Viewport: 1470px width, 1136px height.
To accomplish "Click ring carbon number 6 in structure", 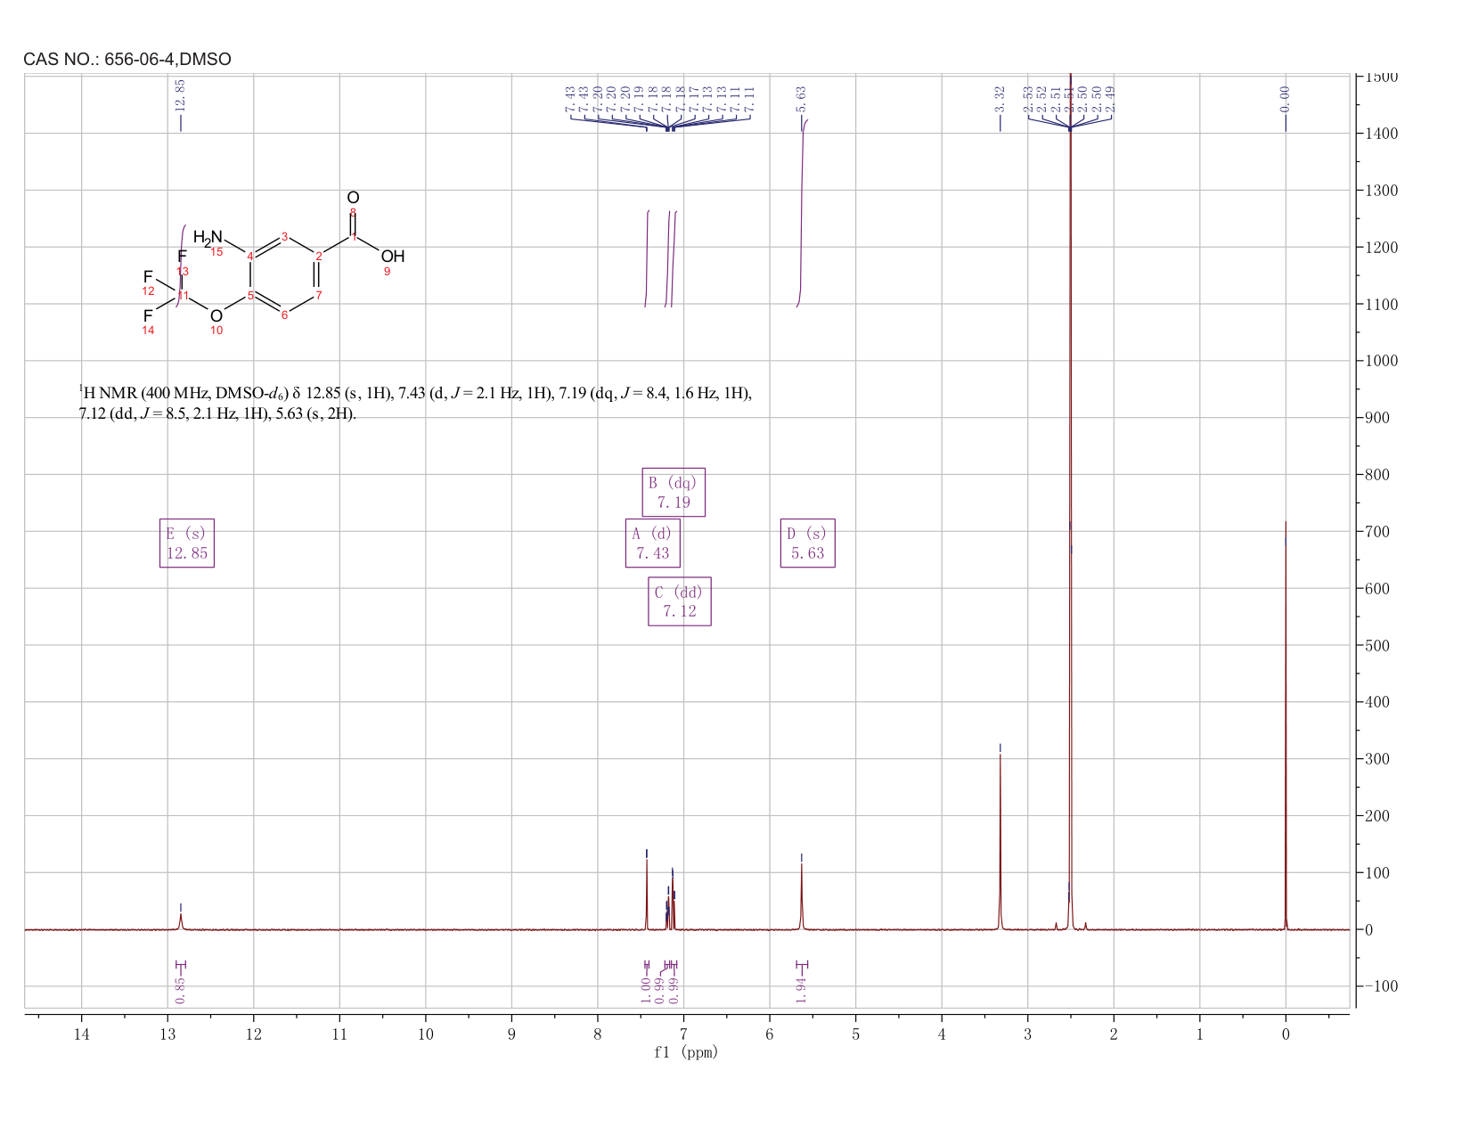I will (x=284, y=315).
